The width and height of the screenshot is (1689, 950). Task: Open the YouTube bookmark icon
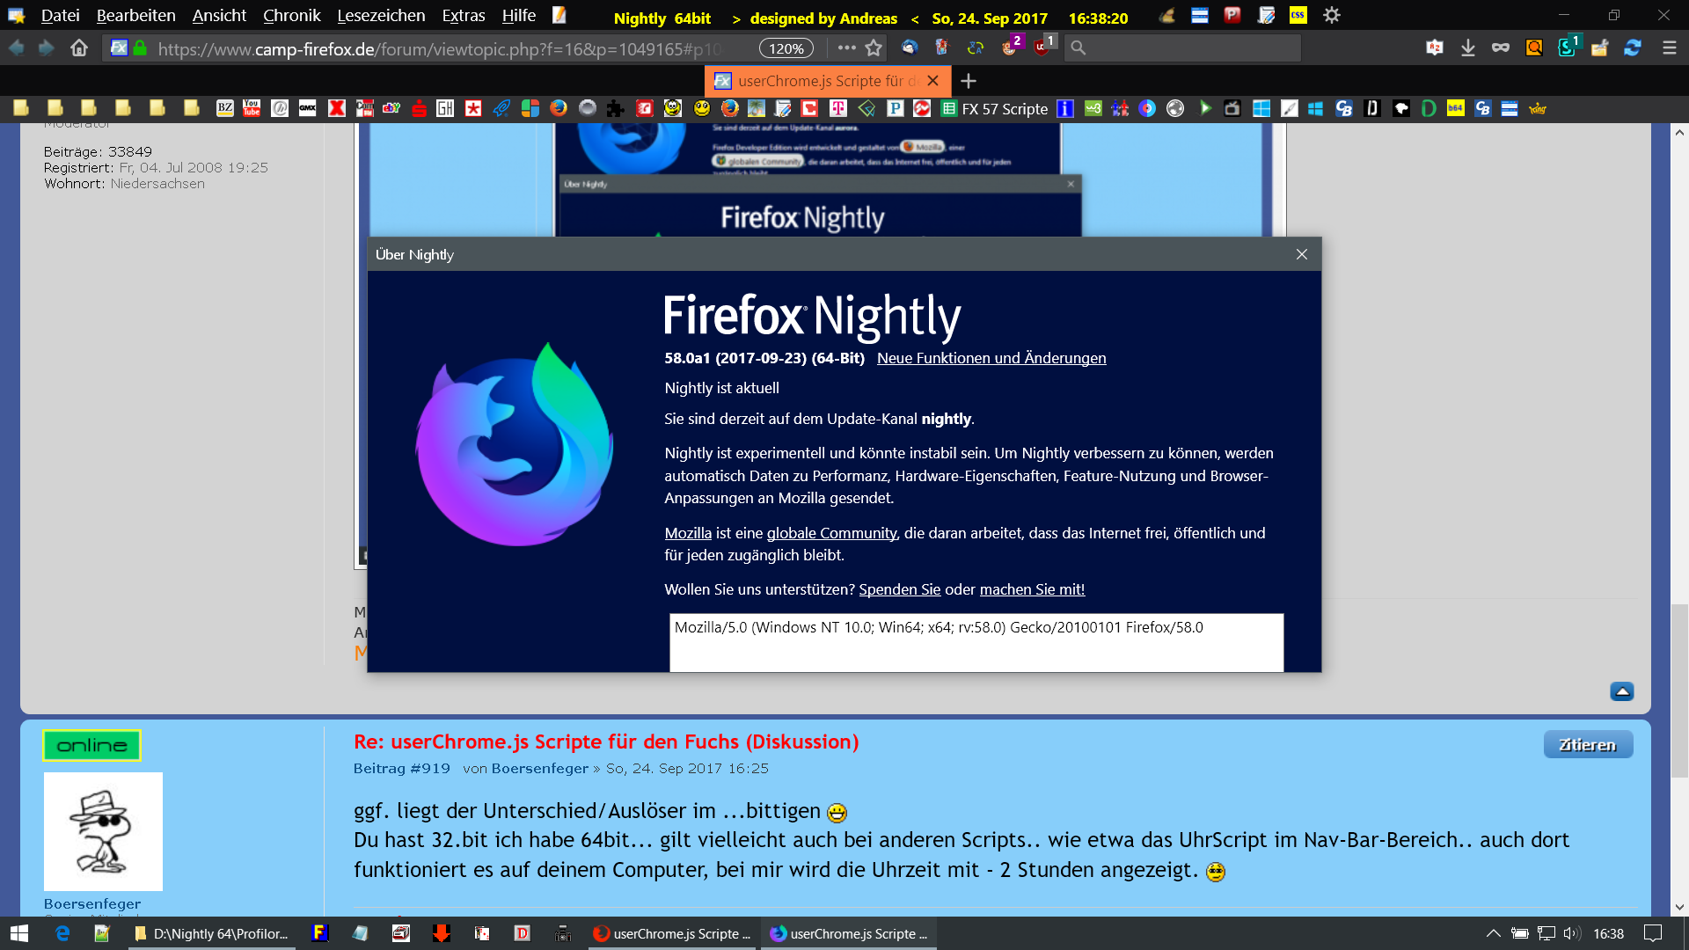[x=252, y=108]
